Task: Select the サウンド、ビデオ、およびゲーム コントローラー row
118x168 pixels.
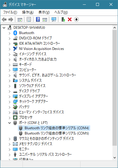Action: coord(47,75)
